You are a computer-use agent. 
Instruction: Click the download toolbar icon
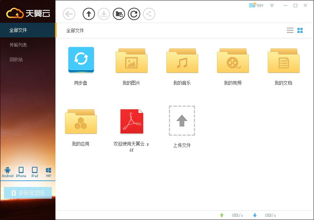(104, 14)
